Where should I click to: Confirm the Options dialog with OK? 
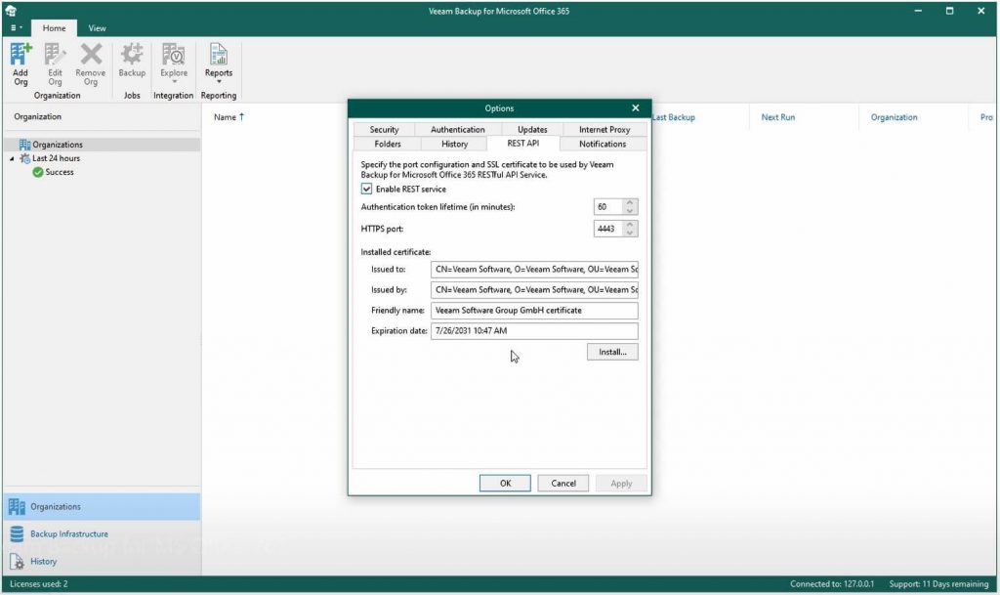pyautogui.click(x=505, y=483)
